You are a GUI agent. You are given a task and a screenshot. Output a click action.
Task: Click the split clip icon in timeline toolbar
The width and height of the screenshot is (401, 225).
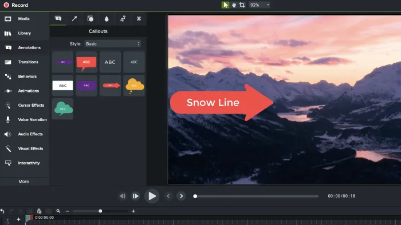49,211
